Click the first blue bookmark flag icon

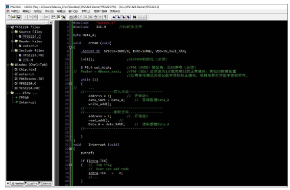click(x=113, y=17)
